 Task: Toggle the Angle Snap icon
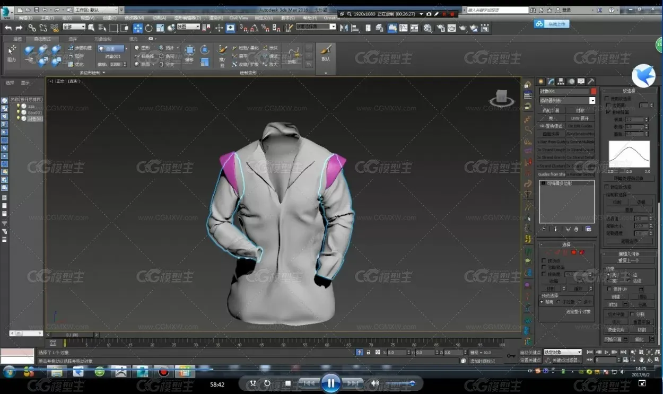(x=255, y=28)
